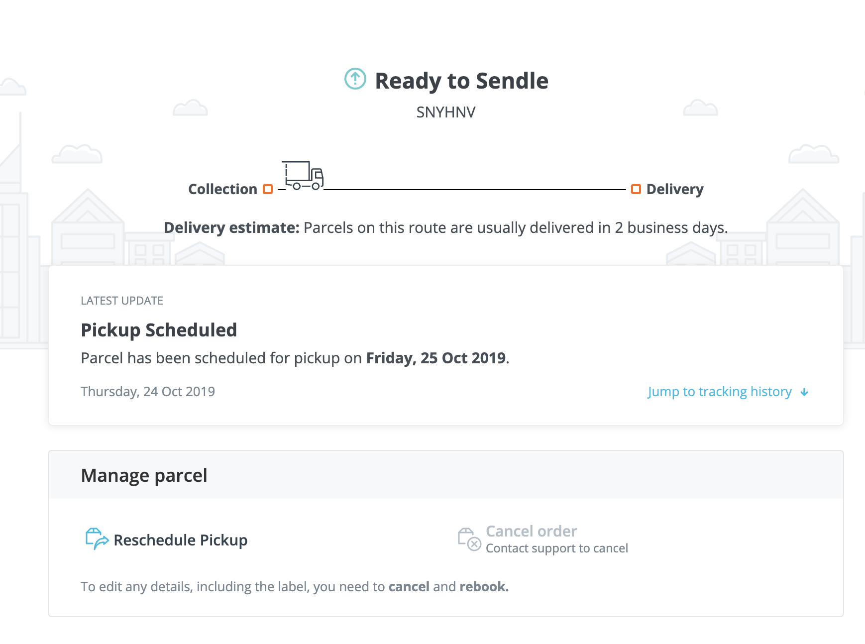Screen dimensions: 865x644
Task: Click the Friday, 25 Oct 2019 pickup date
Action: (x=436, y=358)
